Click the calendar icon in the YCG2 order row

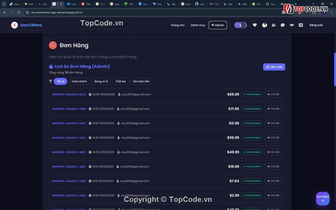(x=90, y=138)
